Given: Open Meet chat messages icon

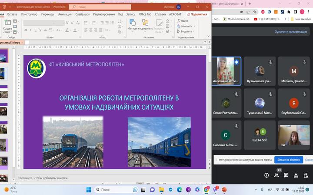Looking at the screenshot, I should tap(286, 175).
